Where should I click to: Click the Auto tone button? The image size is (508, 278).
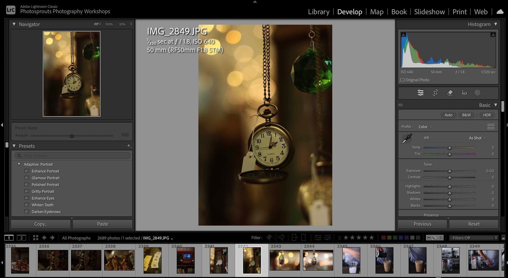tap(448, 115)
